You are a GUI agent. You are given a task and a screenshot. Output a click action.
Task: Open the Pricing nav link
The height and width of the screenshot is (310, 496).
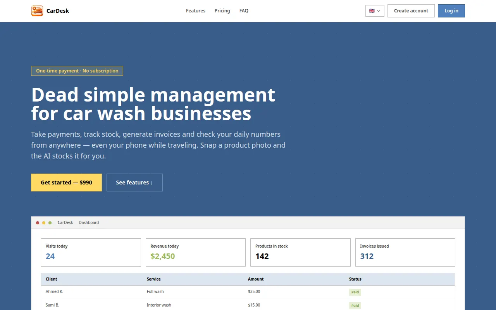222,11
